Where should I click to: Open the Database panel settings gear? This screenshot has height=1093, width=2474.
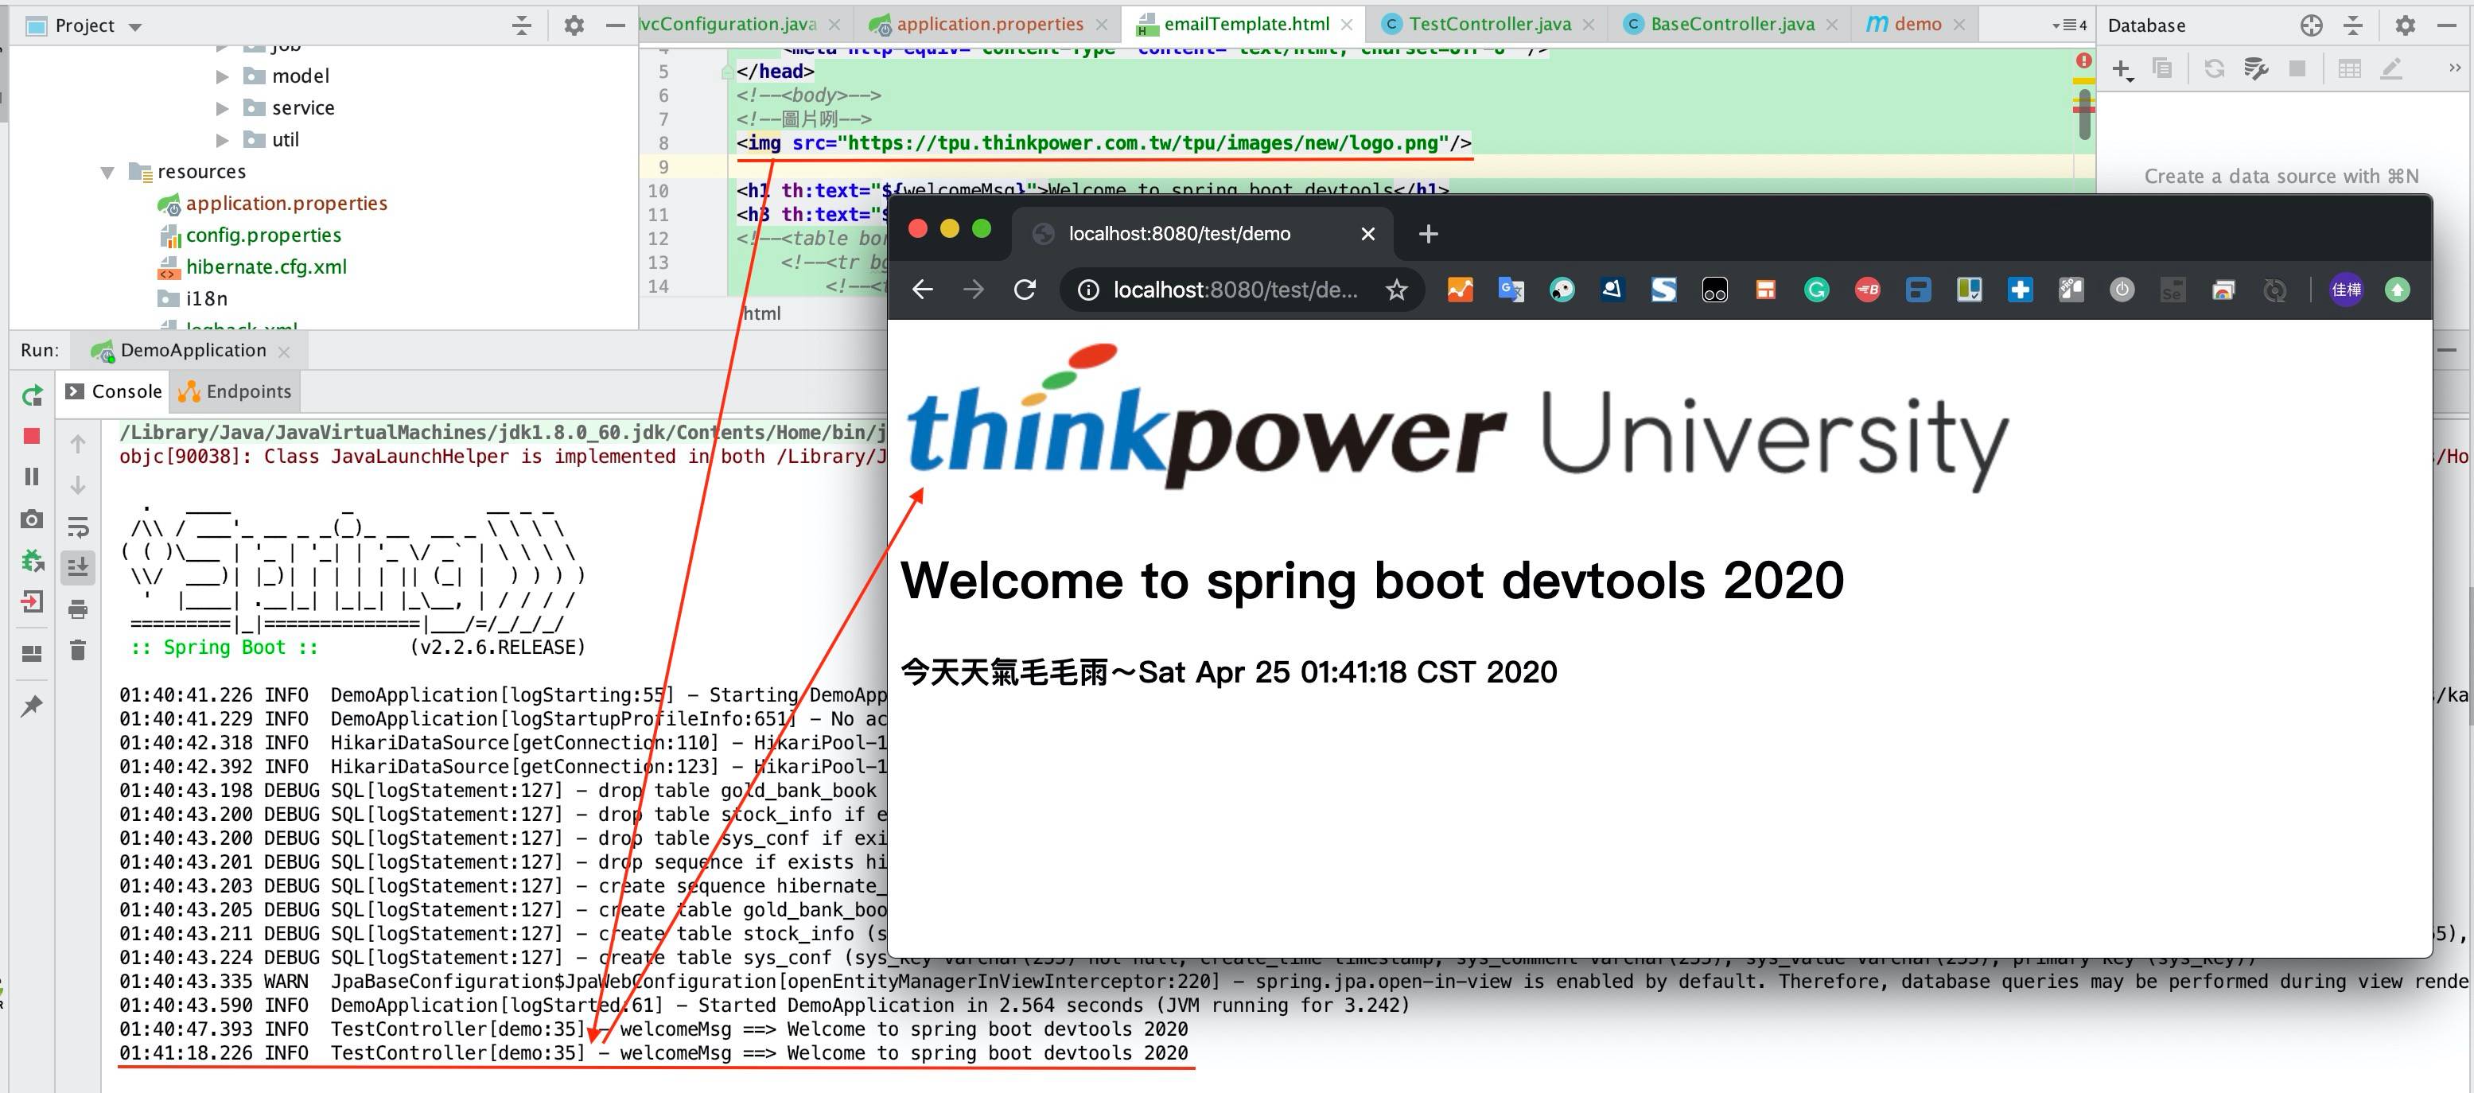[2405, 26]
